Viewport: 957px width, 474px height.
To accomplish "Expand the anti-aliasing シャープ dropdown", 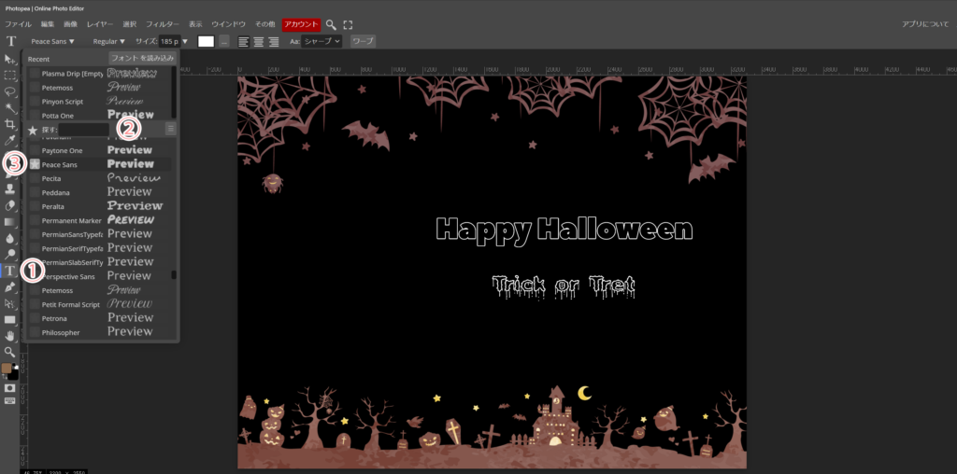I will (x=322, y=41).
